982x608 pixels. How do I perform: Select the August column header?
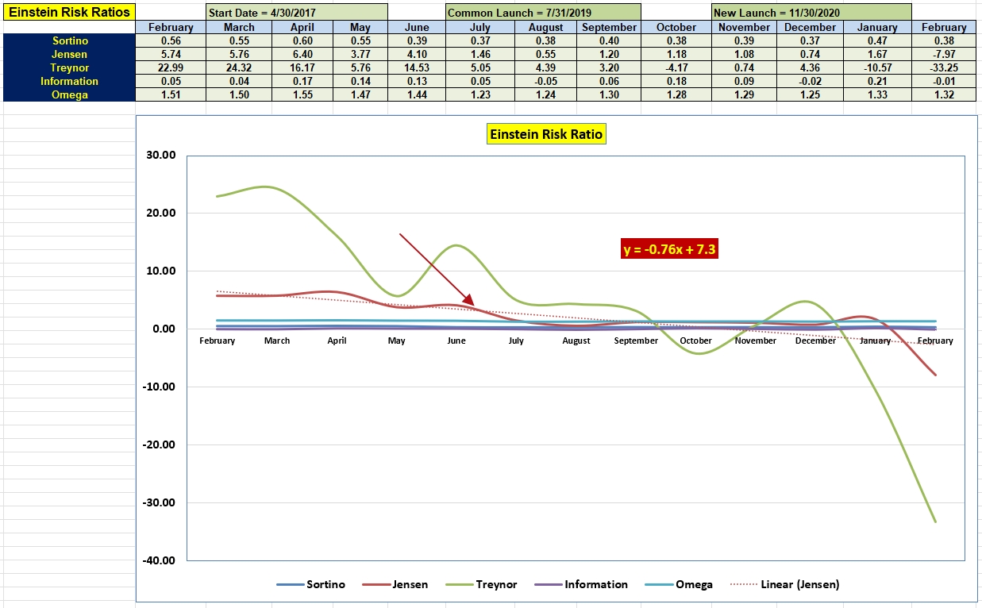545,27
